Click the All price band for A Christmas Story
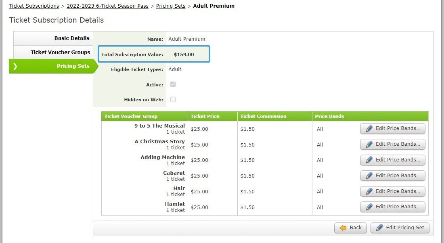The height and width of the screenshot is (243, 444). pyautogui.click(x=320, y=145)
